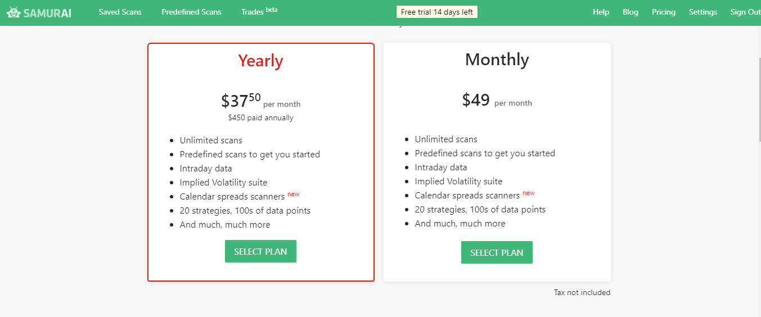Click the SAMURAI brand name text
This screenshot has width=761, height=317.
coord(47,12)
